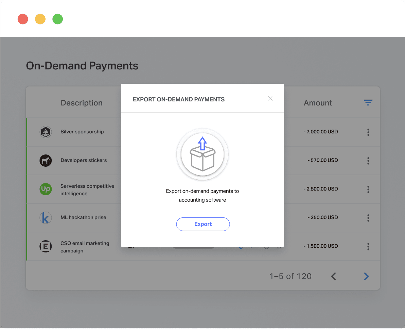Image resolution: width=405 pixels, height=329 pixels.
Task: Sort by the Amount column header
Action: (318, 103)
